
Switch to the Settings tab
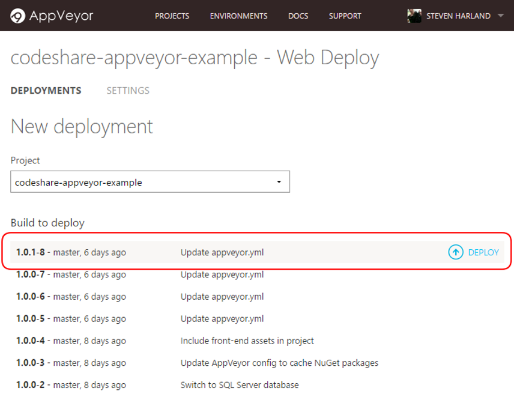128,91
